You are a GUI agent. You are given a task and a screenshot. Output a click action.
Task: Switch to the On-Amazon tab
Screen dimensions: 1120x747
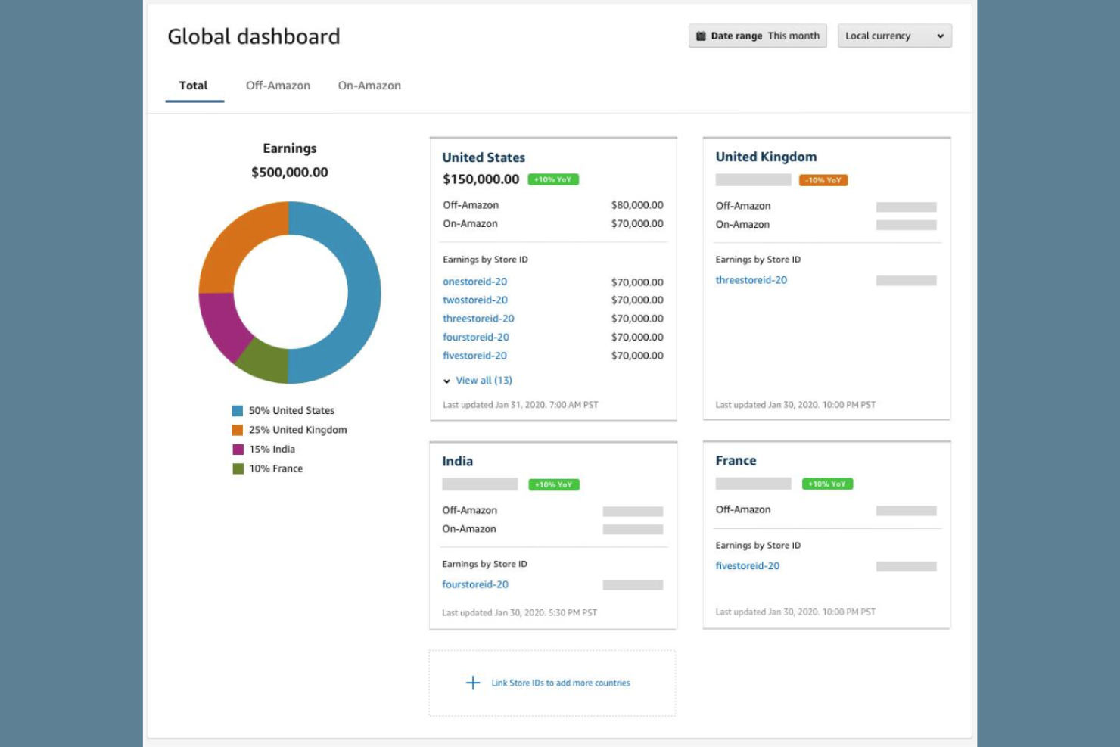click(369, 86)
